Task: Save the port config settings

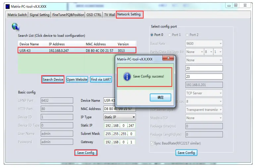Action: coord(186,153)
